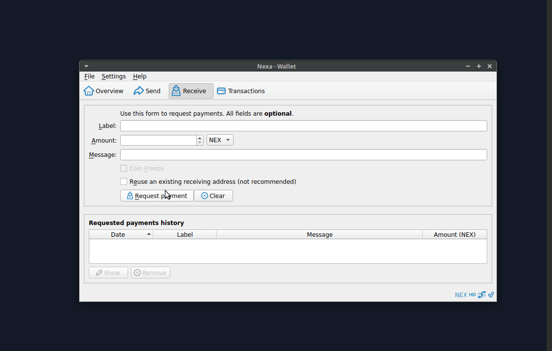Click the Request payment button

(157, 196)
